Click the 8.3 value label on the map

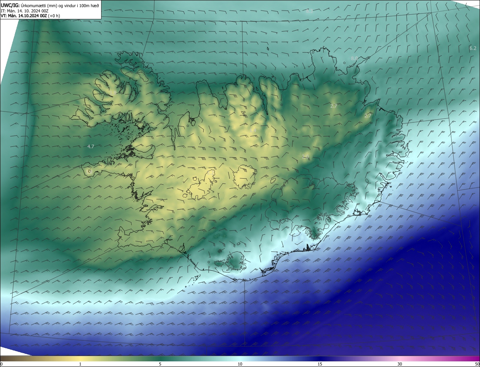(x=309, y=11)
